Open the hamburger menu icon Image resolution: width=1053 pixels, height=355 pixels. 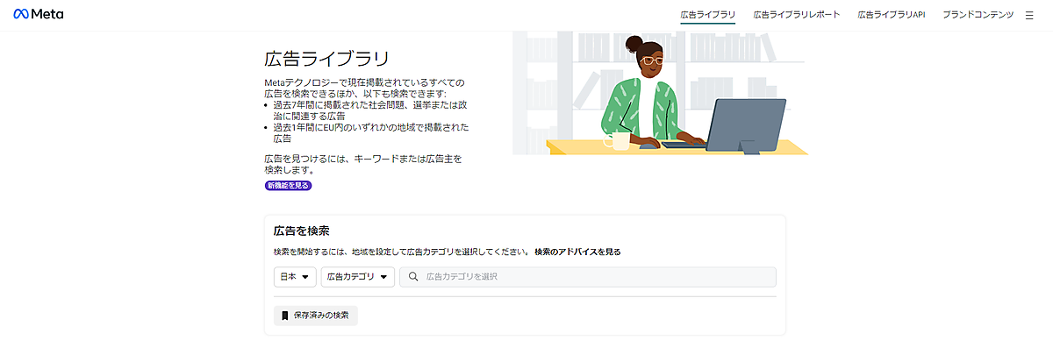pyautogui.click(x=1029, y=15)
